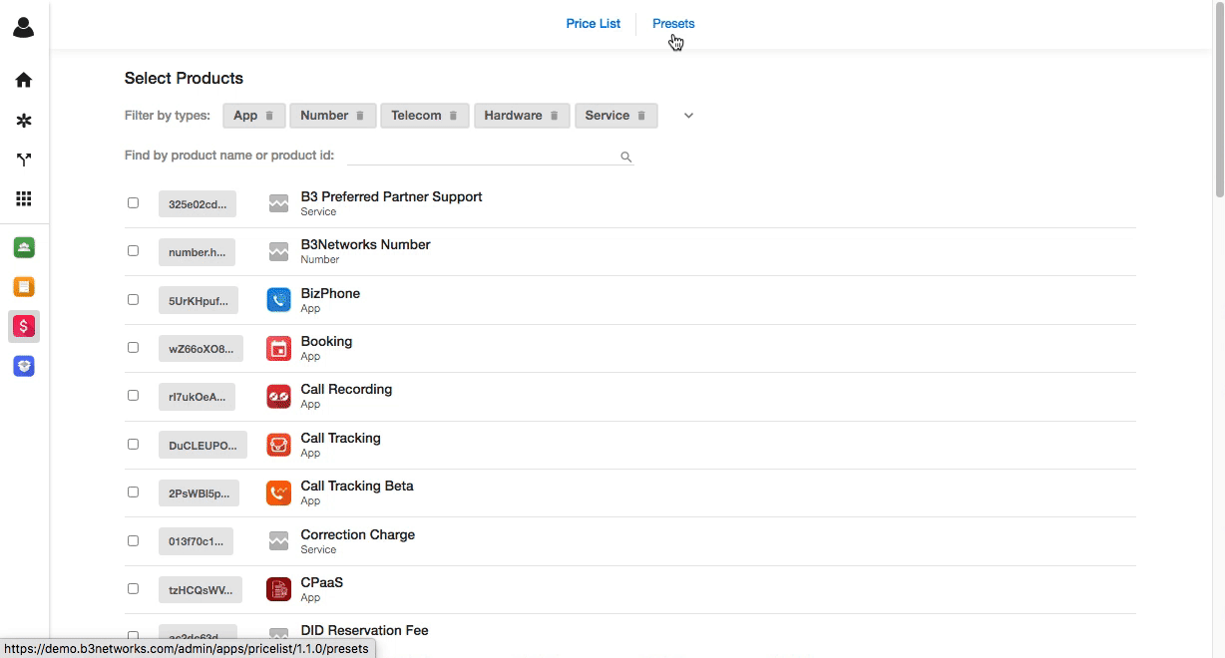Image resolution: width=1225 pixels, height=658 pixels.
Task: Remove the App filter via trash icon
Action: pyautogui.click(x=269, y=116)
